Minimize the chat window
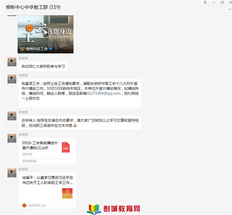This screenshot has width=232, height=215. (214, 2)
